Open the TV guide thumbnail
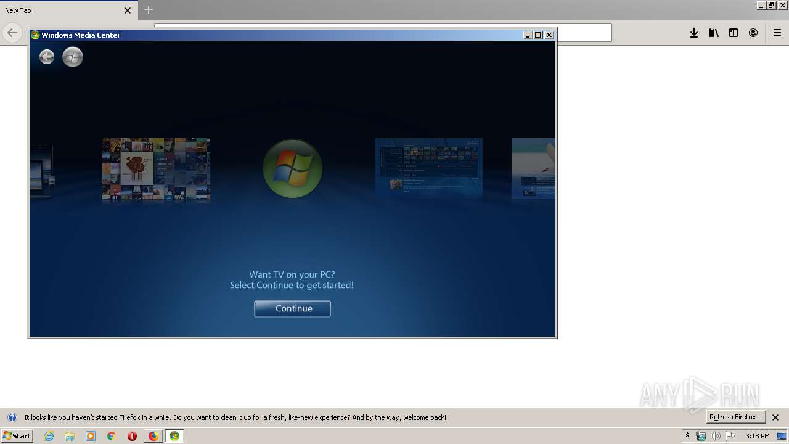The width and height of the screenshot is (789, 444). pos(429,168)
